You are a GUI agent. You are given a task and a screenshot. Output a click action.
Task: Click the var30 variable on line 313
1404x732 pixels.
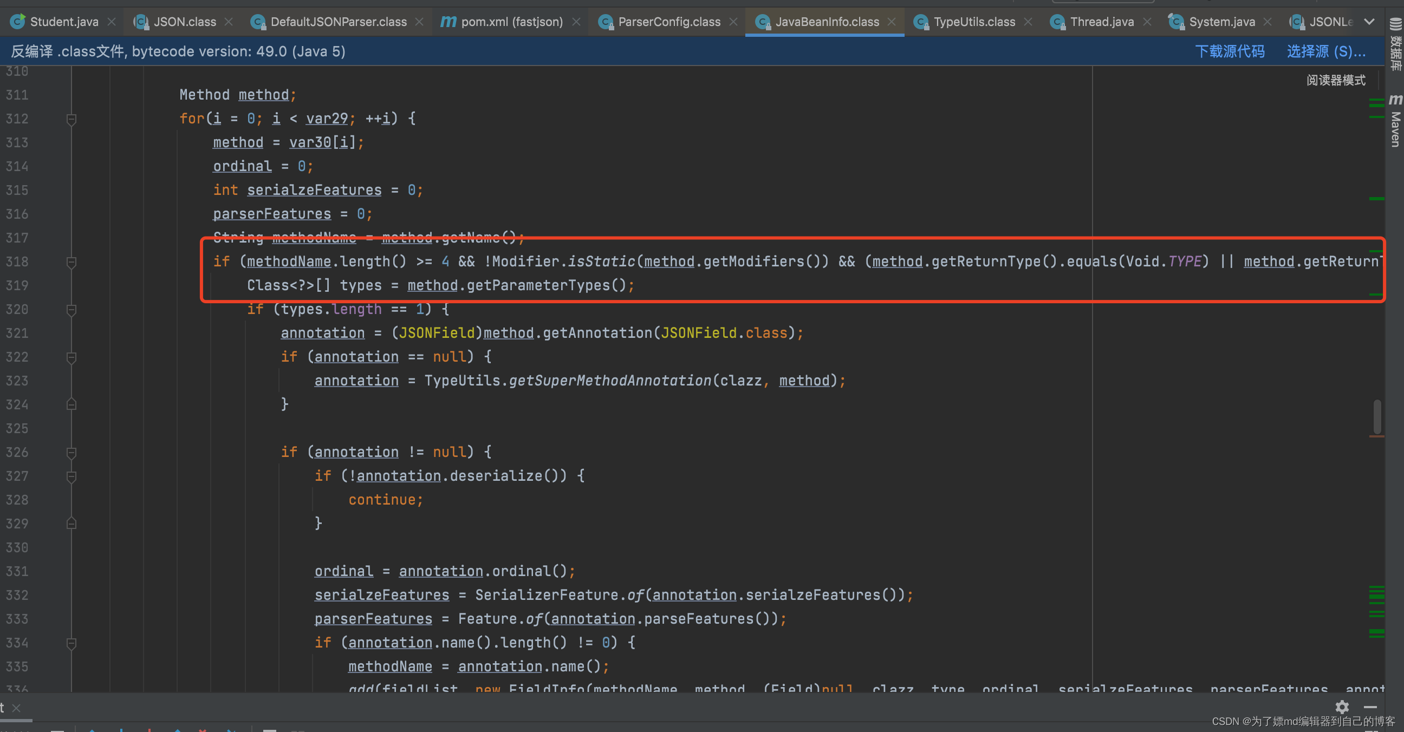point(310,143)
